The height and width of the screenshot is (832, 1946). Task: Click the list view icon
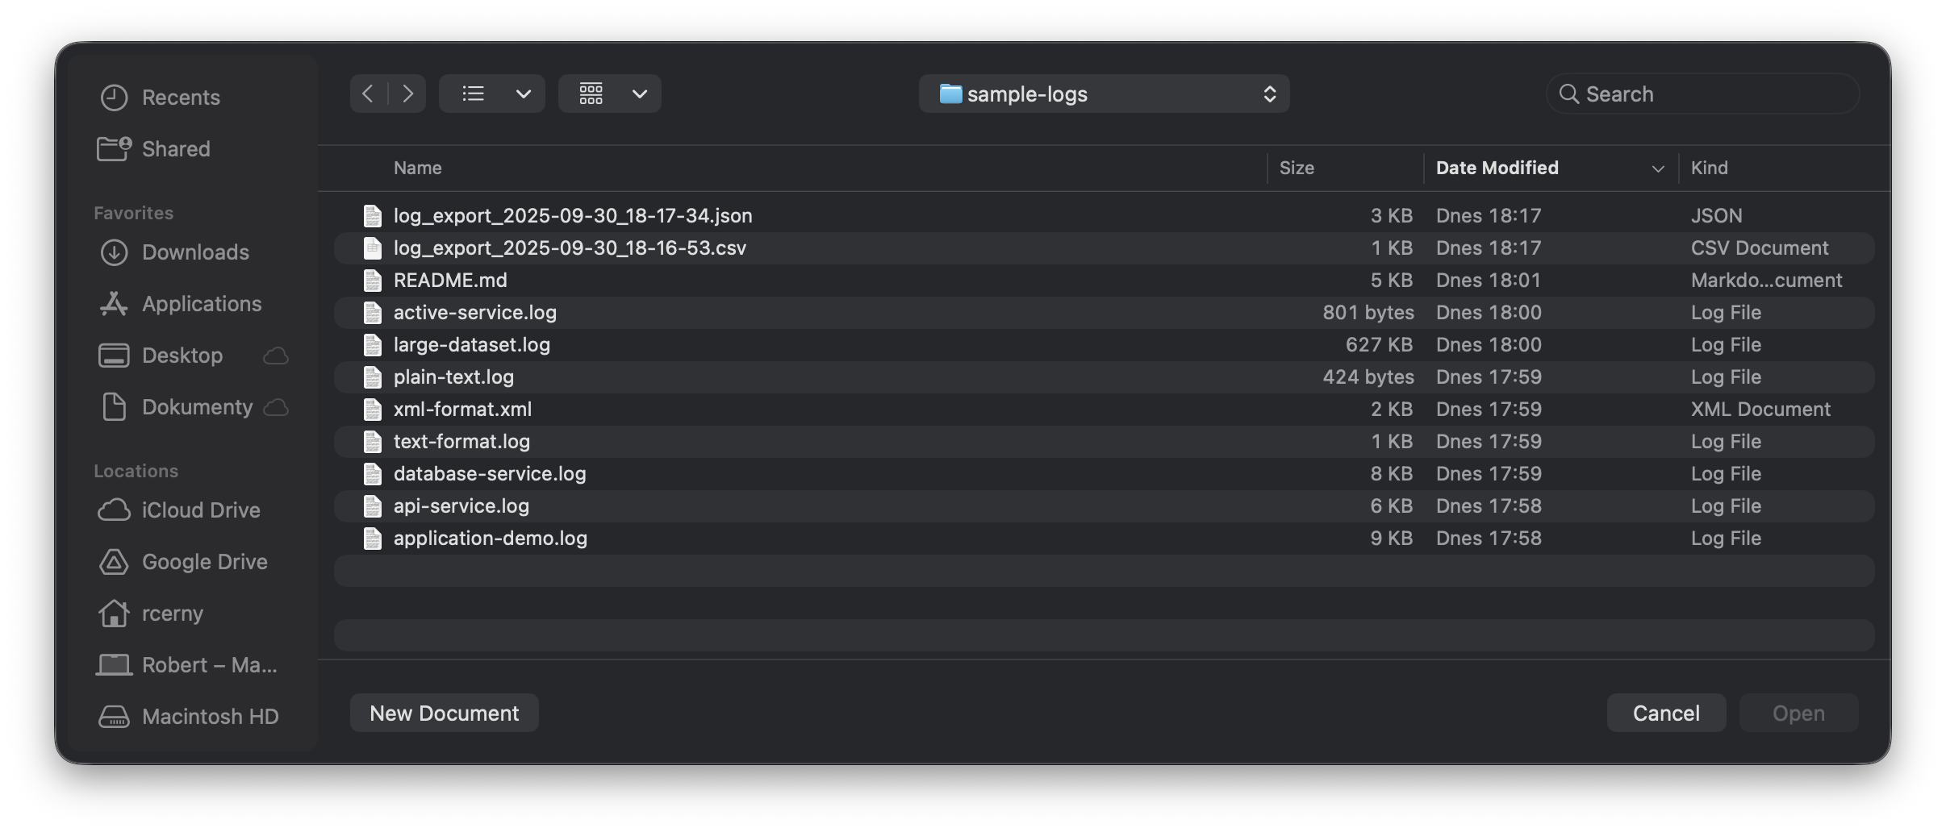473,94
